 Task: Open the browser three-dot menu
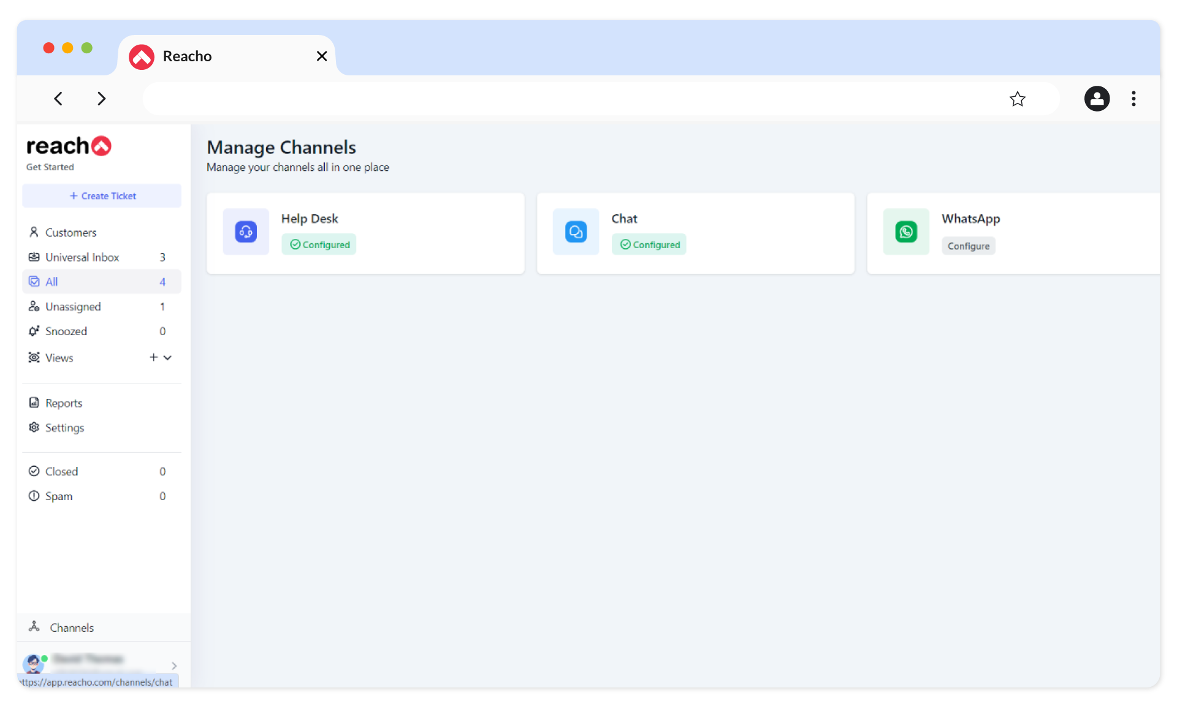1133,99
